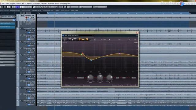Toggle the Cycle loop button in toolbar

coord(18,7)
